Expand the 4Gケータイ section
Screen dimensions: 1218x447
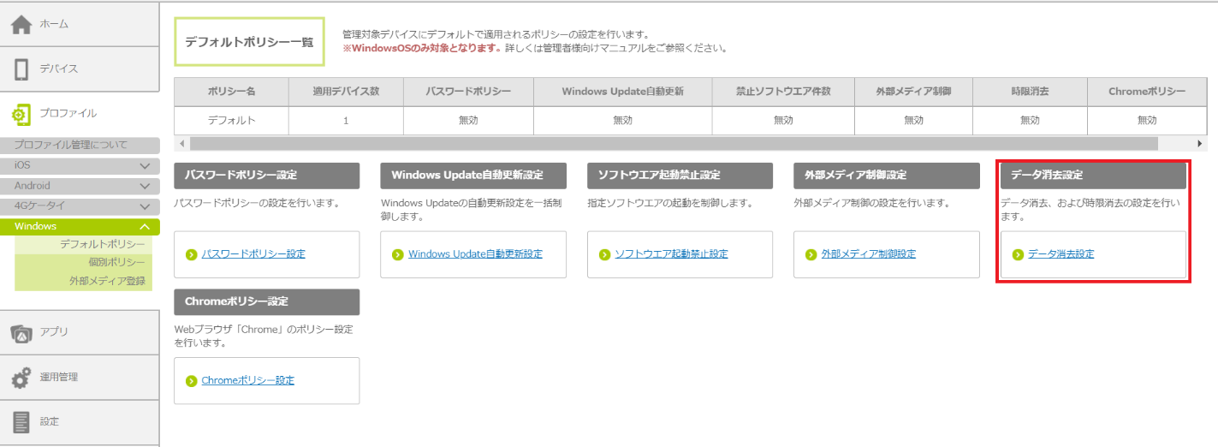point(144,206)
